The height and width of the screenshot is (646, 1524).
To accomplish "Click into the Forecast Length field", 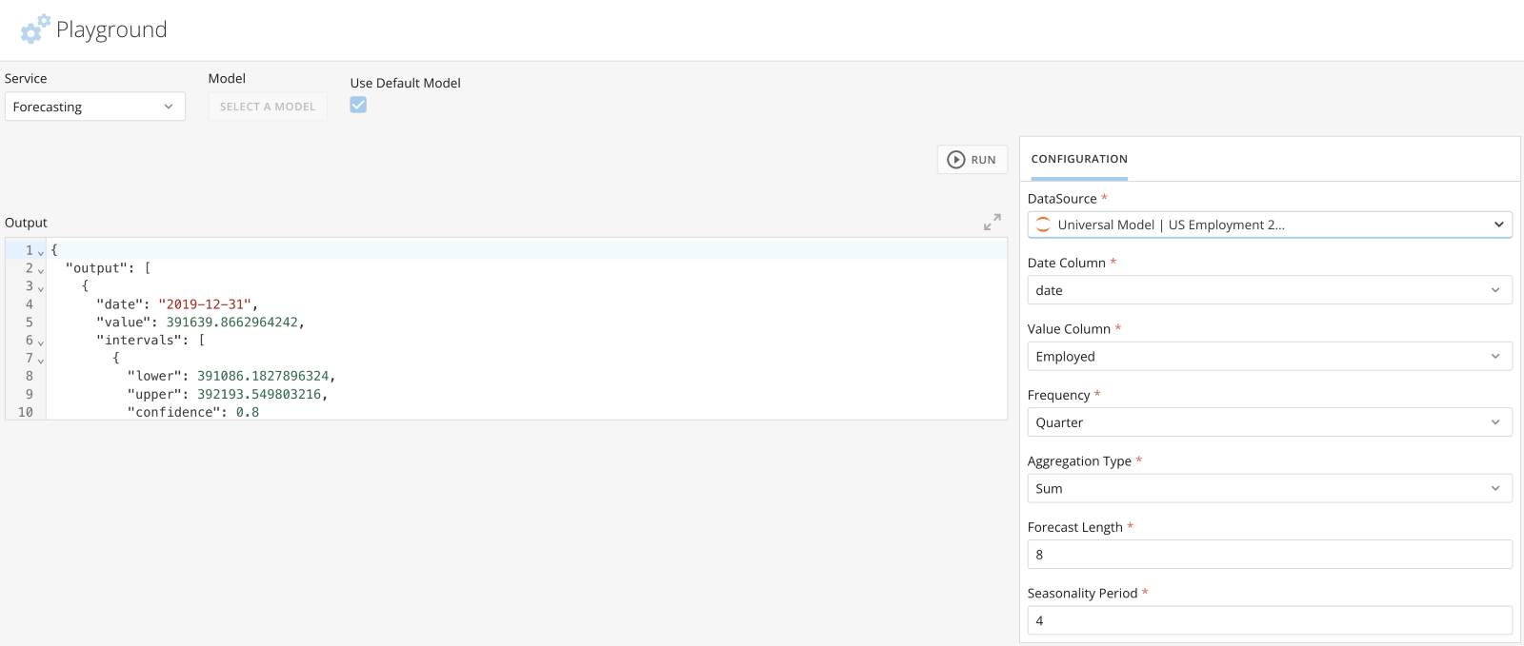I will coord(1270,555).
